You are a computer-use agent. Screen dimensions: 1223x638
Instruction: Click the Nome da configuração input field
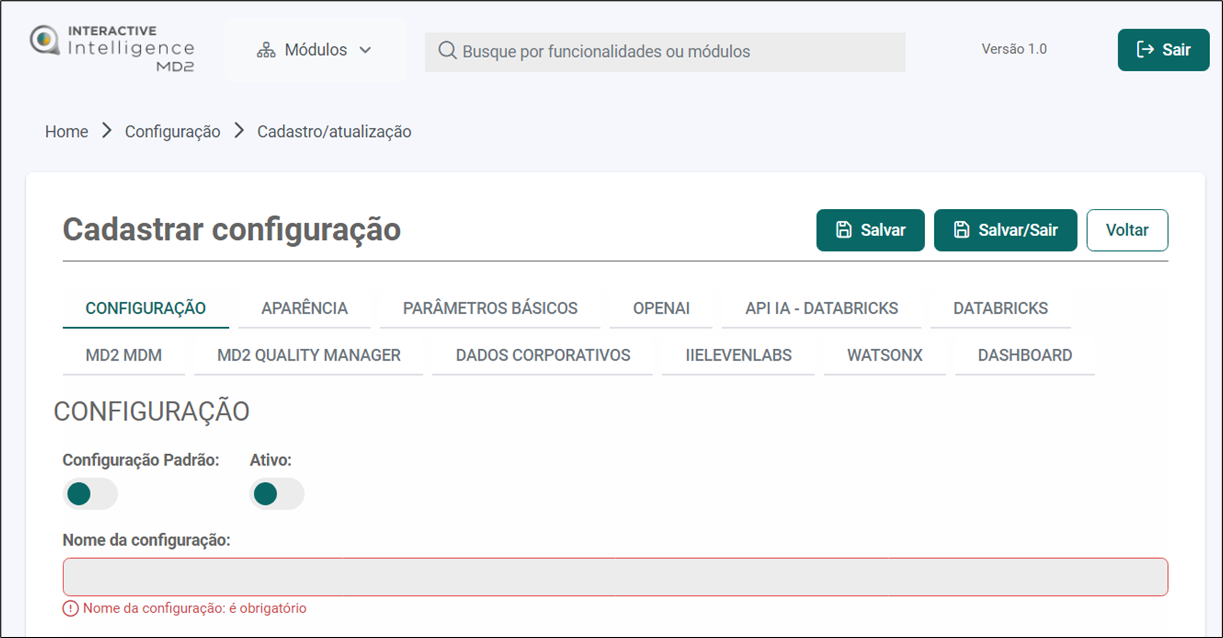point(615,577)
